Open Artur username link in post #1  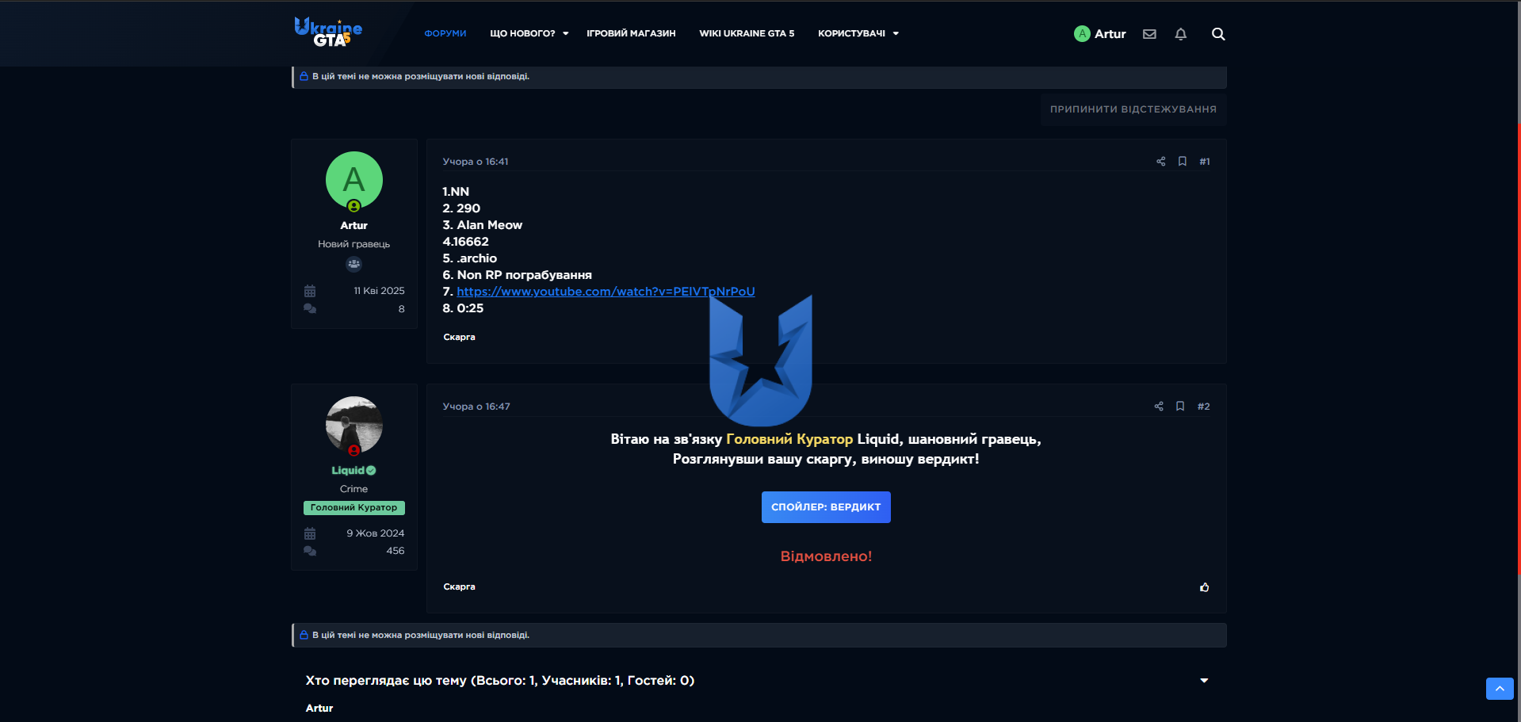(x=354, y=226)
